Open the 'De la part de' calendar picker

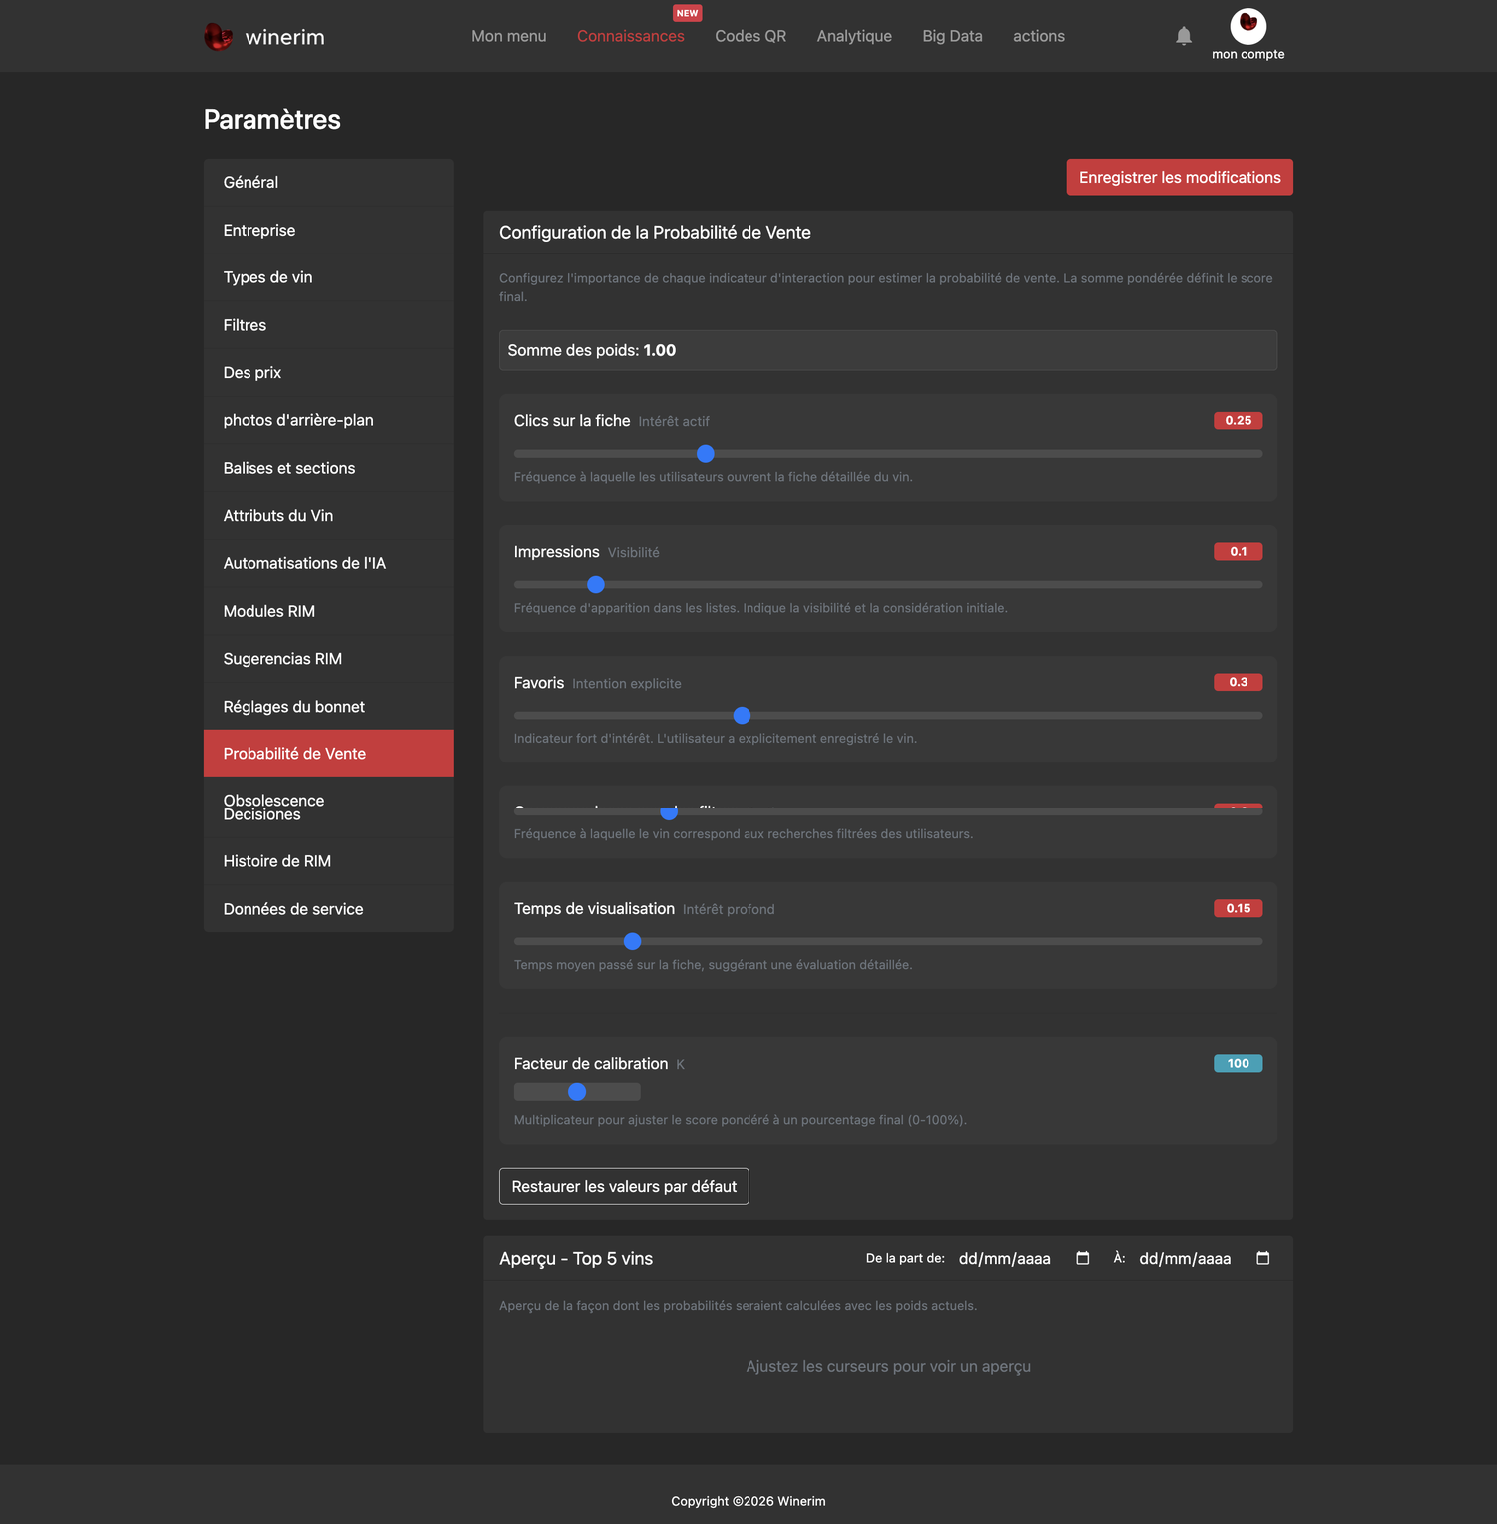coord(1083,1258)
